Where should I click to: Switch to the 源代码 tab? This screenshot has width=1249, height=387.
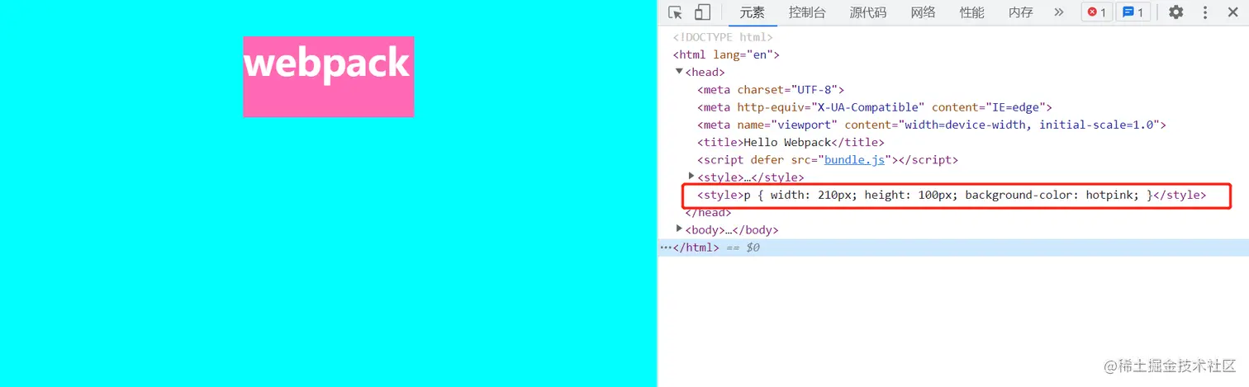coord(867,12)
